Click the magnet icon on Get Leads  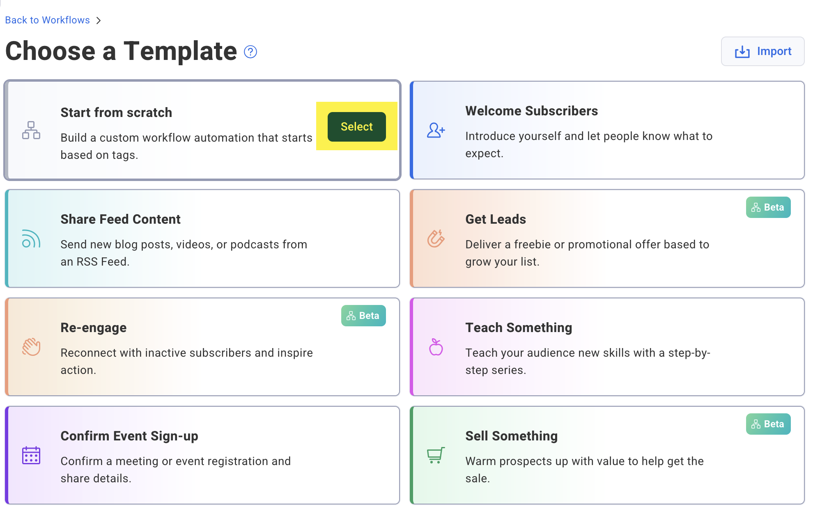(x=436, y=238)
